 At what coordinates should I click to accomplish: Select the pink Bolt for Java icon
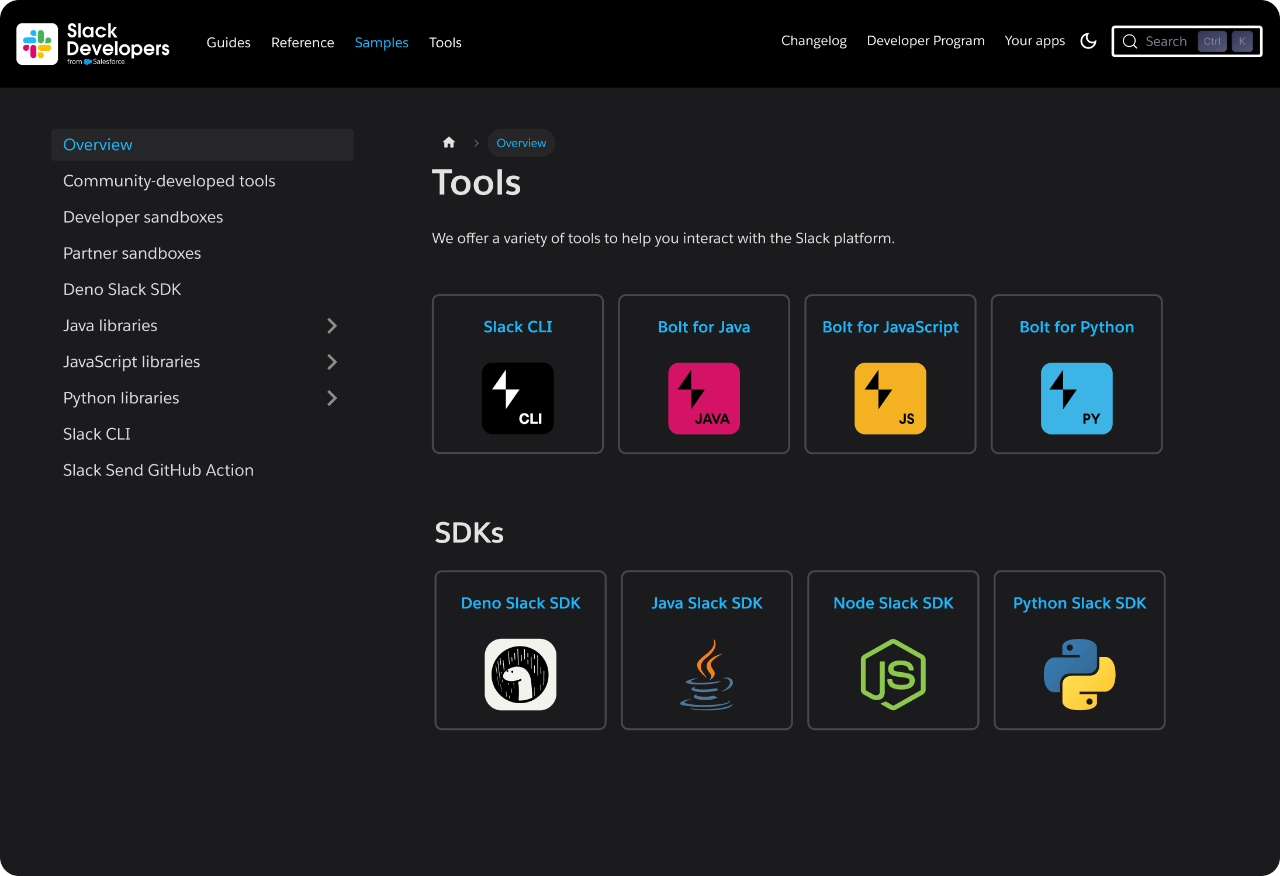(x=704, y=398)
